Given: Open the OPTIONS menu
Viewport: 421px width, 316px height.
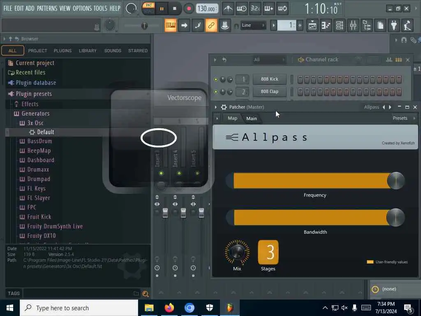Looking at the screenshot, I should click(x=82, y=8).
